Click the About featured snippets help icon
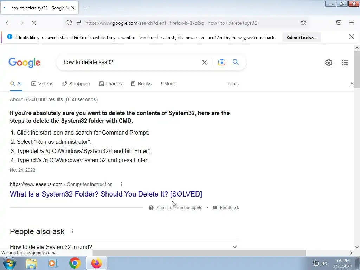The image size is (360, 270). [x=151, y=208]
